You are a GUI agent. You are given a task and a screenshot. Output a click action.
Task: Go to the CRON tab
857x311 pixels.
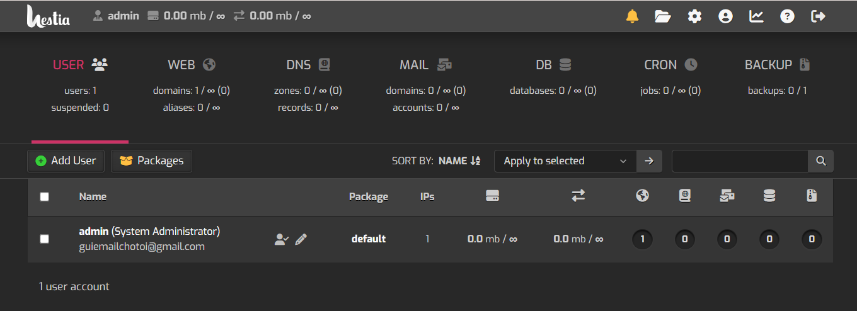[670, 65]
